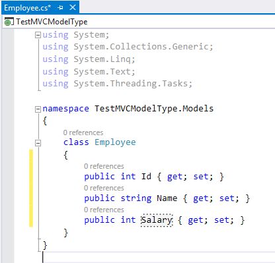Click 'System.Threading.Tasks' in the using directive

coord(131,84)
